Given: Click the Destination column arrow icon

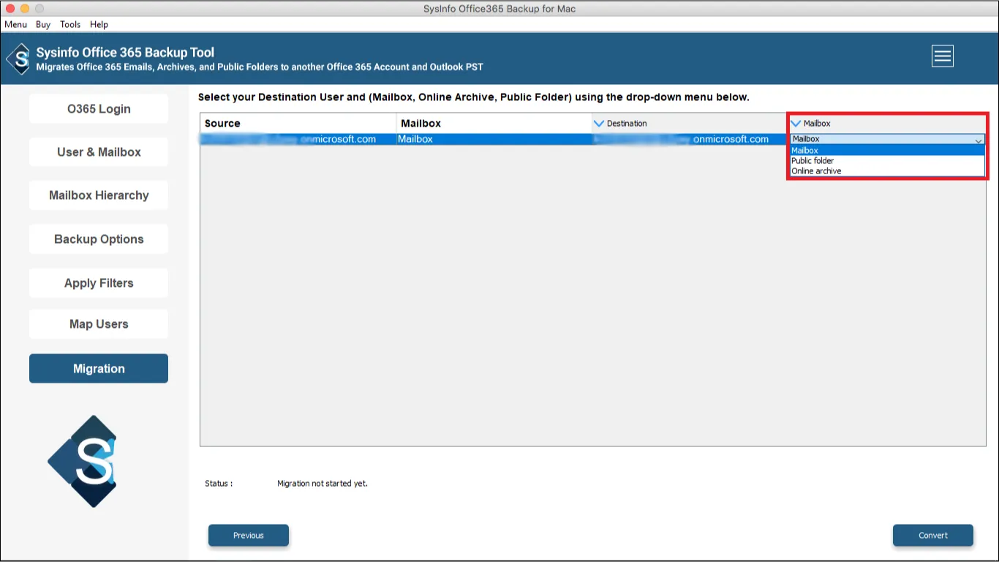Looking at the screenshot, I should 600,124.
